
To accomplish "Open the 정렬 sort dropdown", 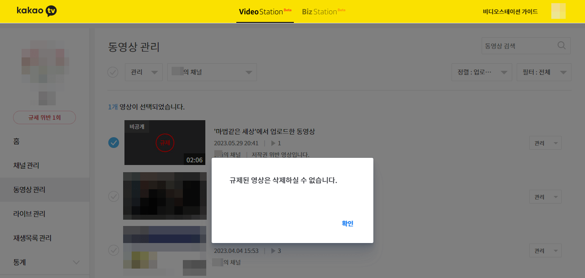I will tap(482, 72).
